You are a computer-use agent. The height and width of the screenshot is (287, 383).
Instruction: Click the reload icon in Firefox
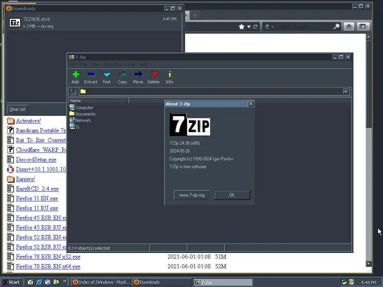[x=255, y=27]
